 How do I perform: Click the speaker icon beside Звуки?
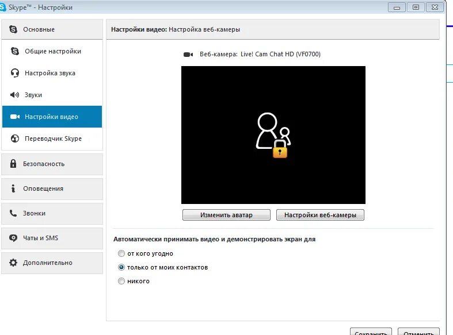pos(14,95)
